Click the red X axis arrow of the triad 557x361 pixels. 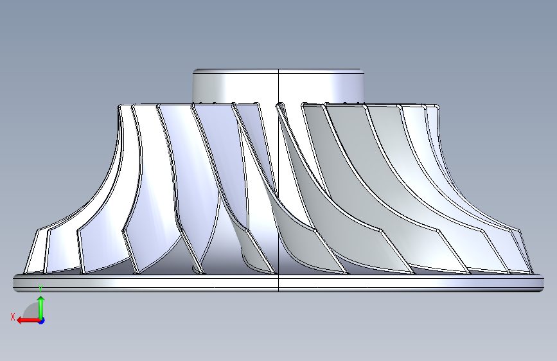tap(28, 321)
